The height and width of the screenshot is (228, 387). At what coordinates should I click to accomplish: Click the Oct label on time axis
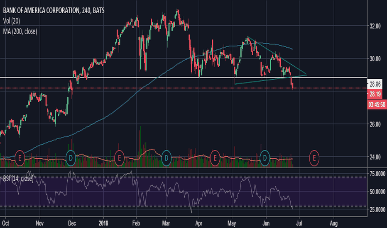pos(5,223)
